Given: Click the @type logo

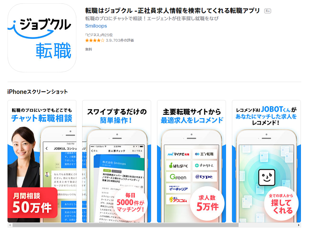Looking at the screenshot, I should click(x=204, y=177).
